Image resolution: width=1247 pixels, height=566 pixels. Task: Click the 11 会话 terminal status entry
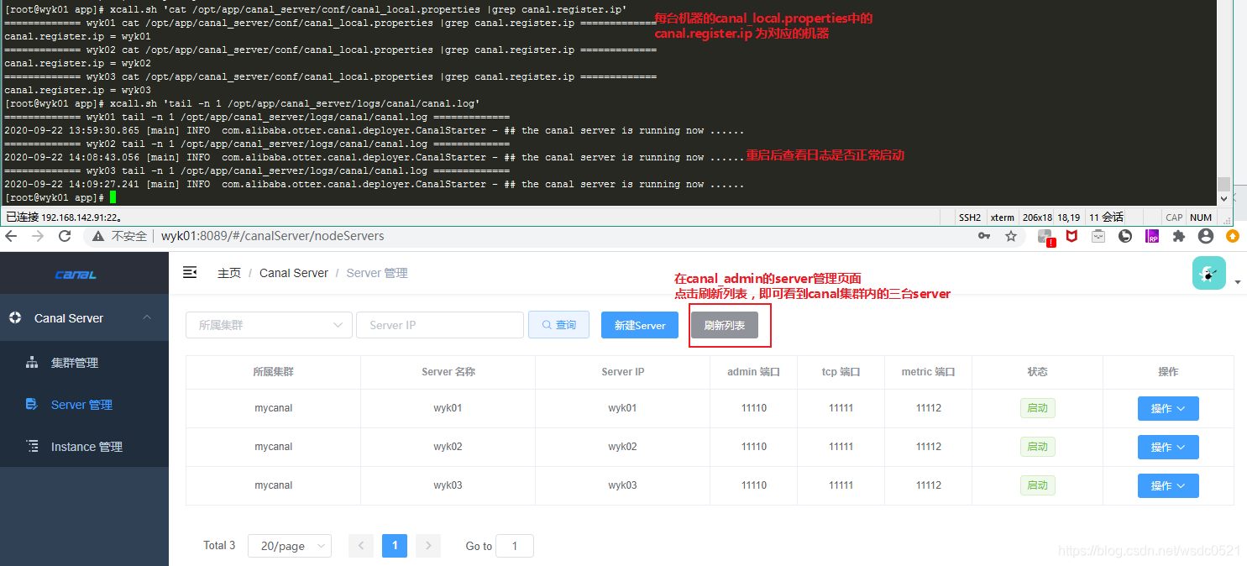1106,217
